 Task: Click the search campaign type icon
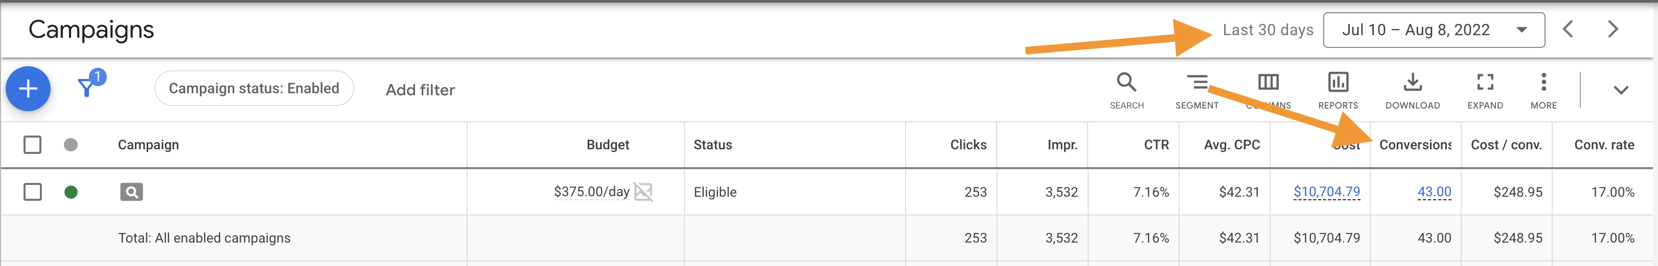pos(131,192)
